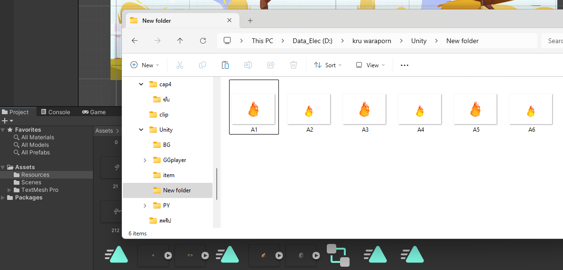Open a new File Explorer tab

click(x=250, y=20)
